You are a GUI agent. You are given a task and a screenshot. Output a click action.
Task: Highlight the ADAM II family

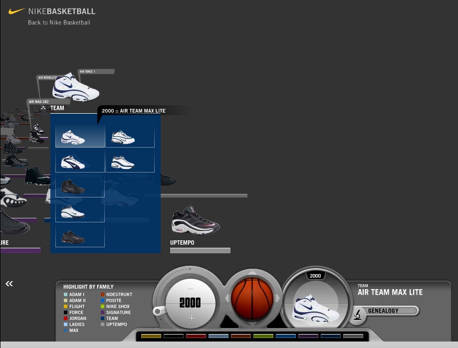tap(75, 301)
